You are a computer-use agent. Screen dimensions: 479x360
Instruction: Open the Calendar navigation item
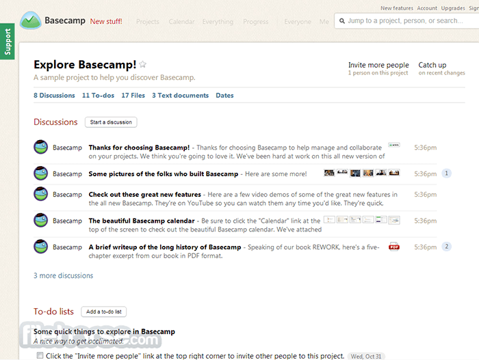click(181, 22)
